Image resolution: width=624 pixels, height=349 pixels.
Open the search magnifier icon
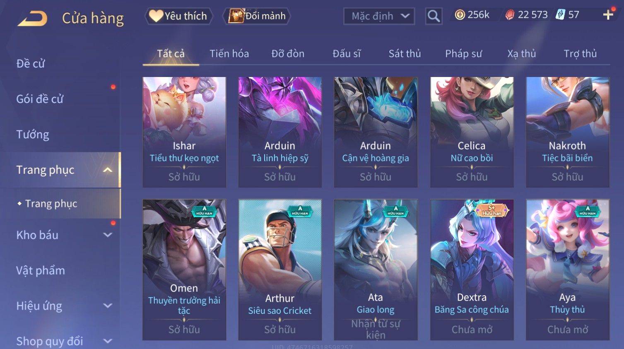point(434,16)
